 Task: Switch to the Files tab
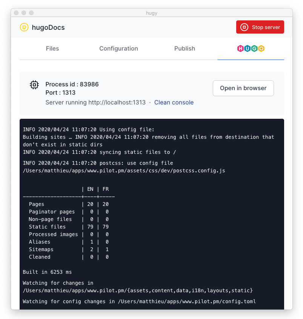coord(52,48)
